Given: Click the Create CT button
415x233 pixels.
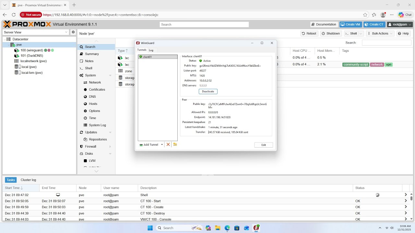Looking at the screenshot, I should click(374, 25).
